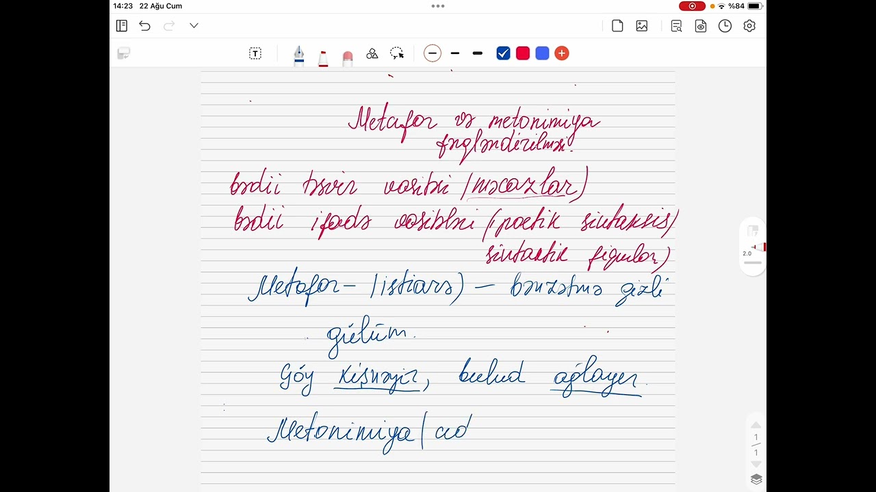876x492 pixels.
Task: Tap the battery status indicator
Action: [x=755, y=6]
